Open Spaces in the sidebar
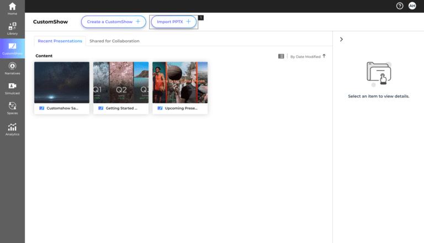This screenshot has width=424, height=243. coord(12,108)
